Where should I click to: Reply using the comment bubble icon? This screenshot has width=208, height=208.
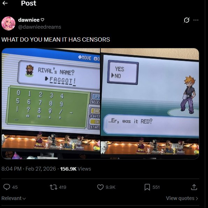point(7,187)
